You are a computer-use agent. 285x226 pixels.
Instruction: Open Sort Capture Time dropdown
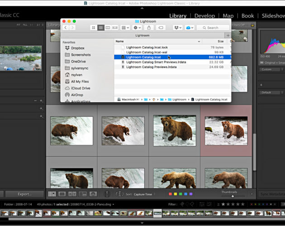[x=144, y=194]
